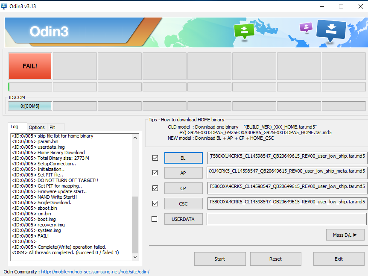This screenshot has width=368, height=276.
Task: Open Mass D/L mode
Action: point(345,235)
